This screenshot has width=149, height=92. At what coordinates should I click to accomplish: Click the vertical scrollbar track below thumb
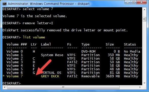click(x=144, y=51)
